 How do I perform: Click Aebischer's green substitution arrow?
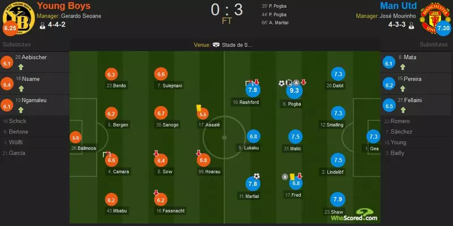(x=20, y=67)
